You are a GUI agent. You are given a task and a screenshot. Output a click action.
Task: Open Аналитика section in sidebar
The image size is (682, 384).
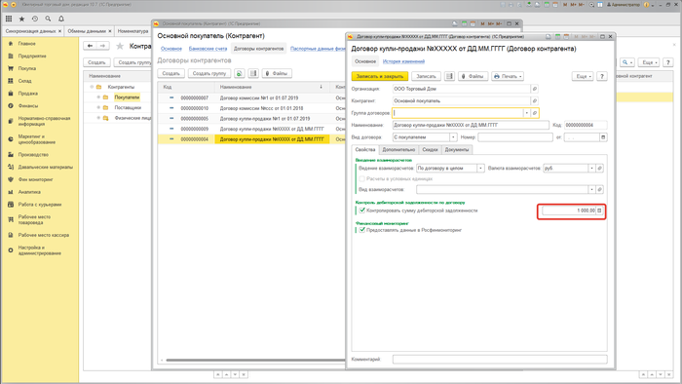[x=29, y=192]
